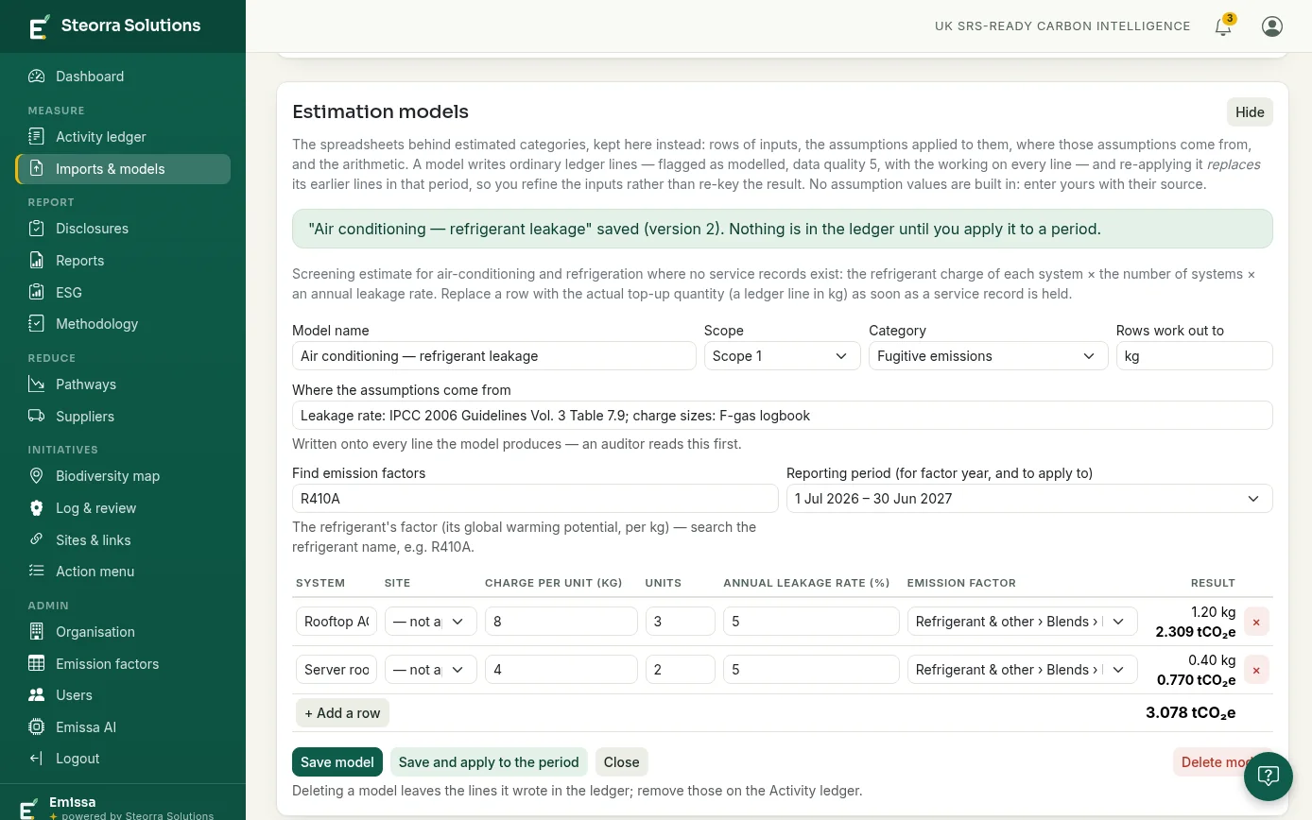
Task: Open emission factor dropdown in Server room row
Action: (x=1022, y=670)
